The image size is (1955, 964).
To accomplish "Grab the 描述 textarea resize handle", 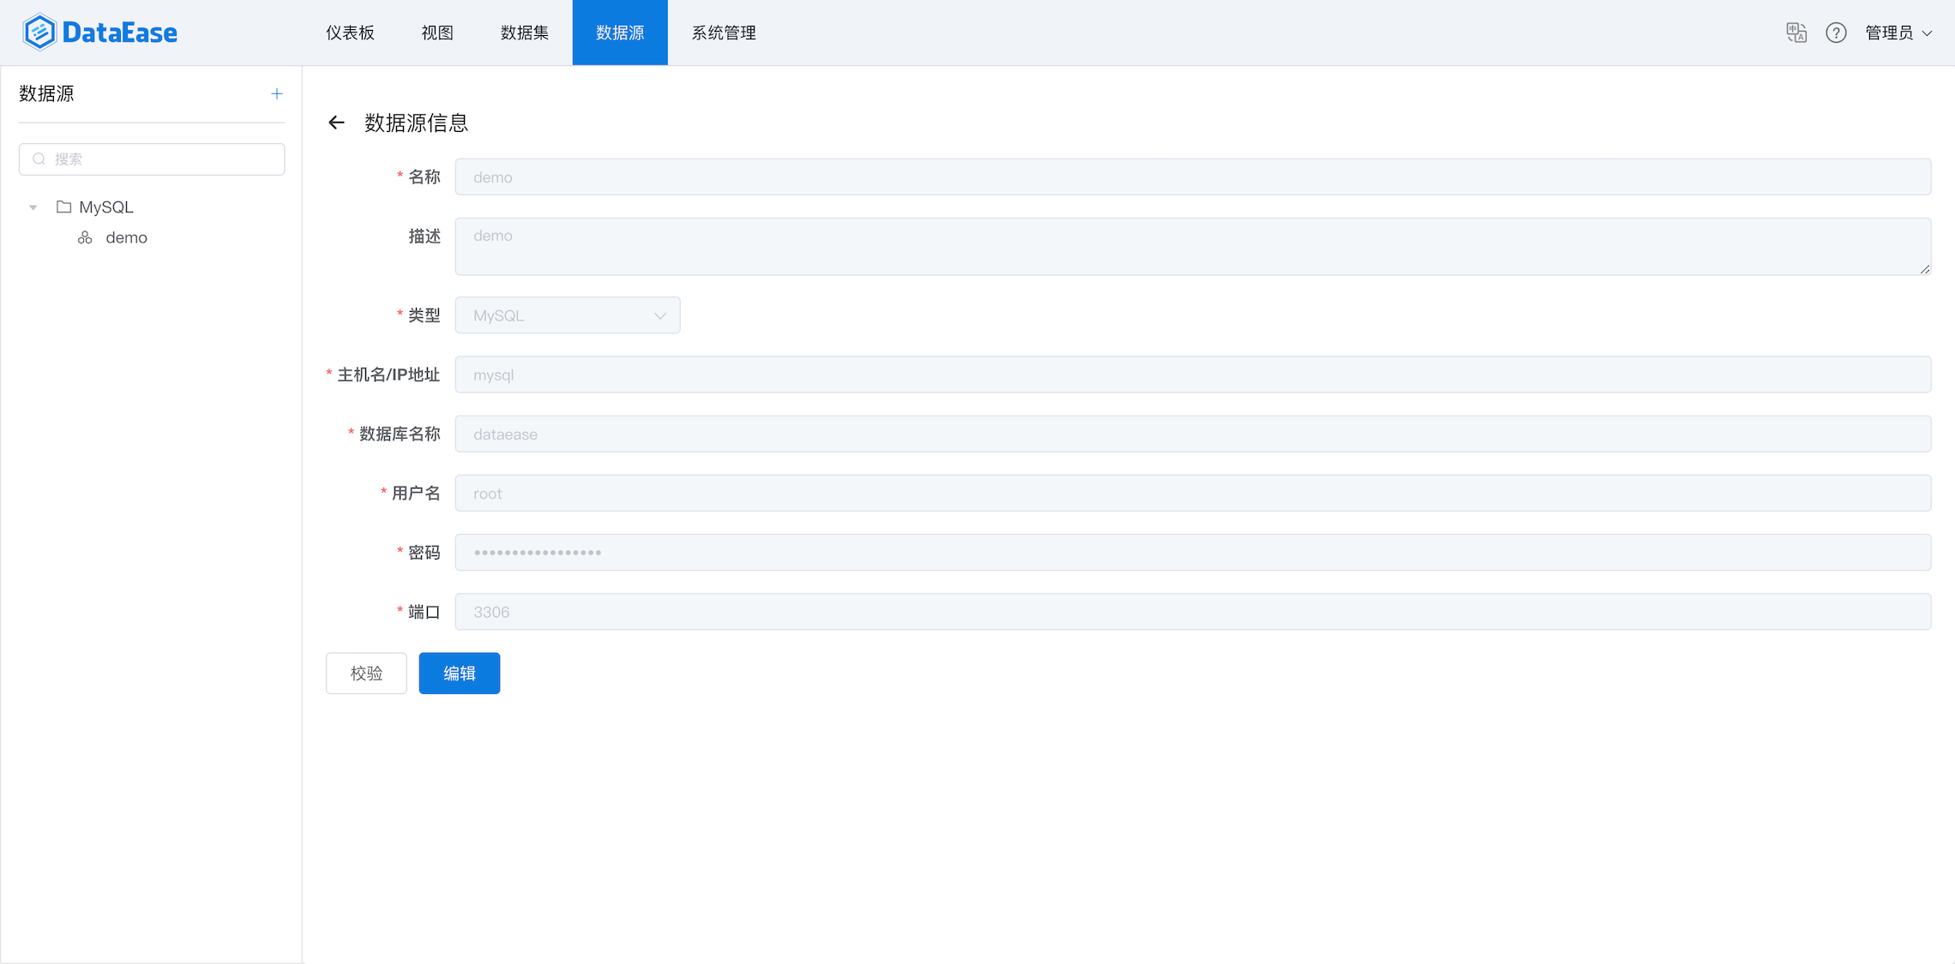I will point(1925,269).
